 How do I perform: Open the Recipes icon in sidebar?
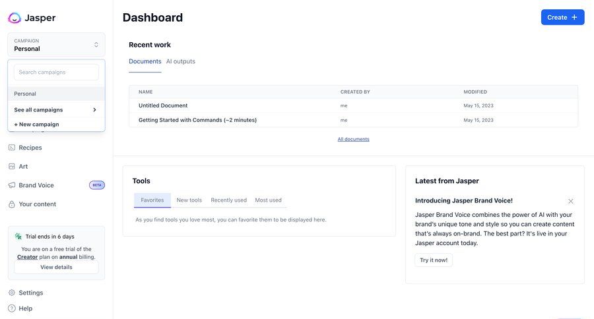point(12,148)
